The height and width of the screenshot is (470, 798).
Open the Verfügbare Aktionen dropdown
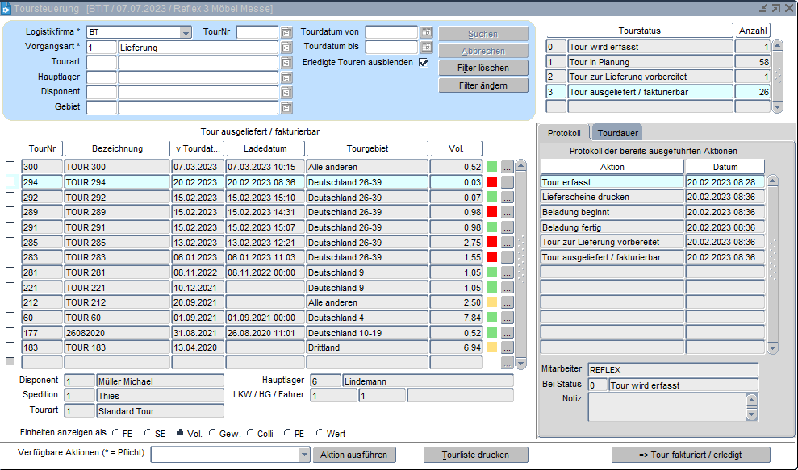303,455
